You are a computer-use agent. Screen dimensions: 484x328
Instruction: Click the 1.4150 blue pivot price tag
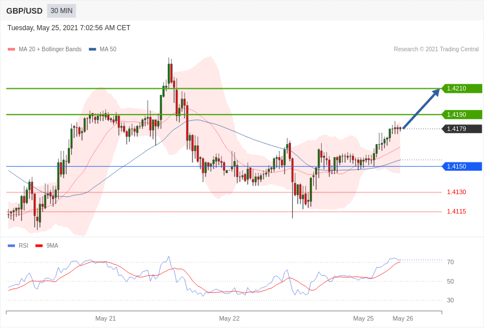[x=462, y=167]
